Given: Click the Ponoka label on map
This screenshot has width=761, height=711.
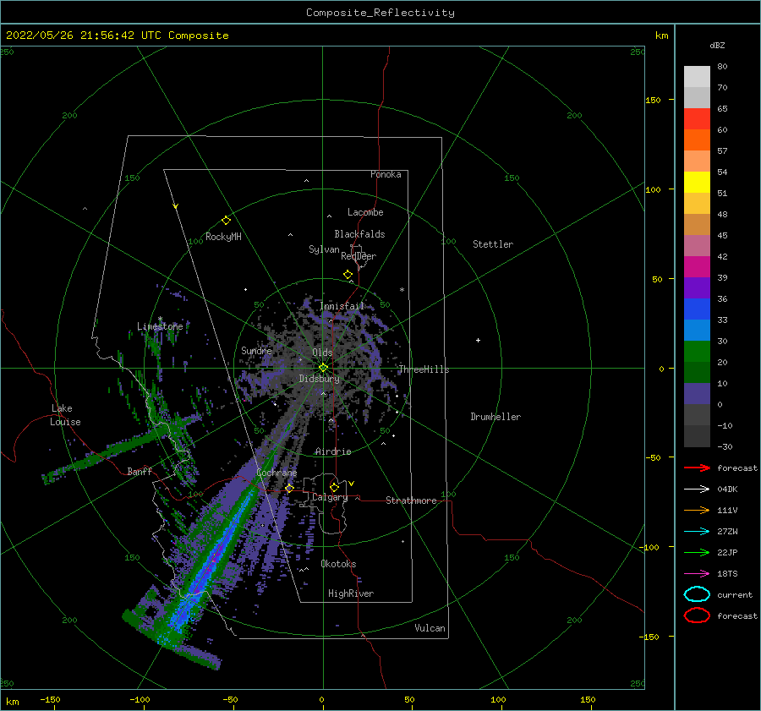Looking at the screenshot, I should click(386, 174).
